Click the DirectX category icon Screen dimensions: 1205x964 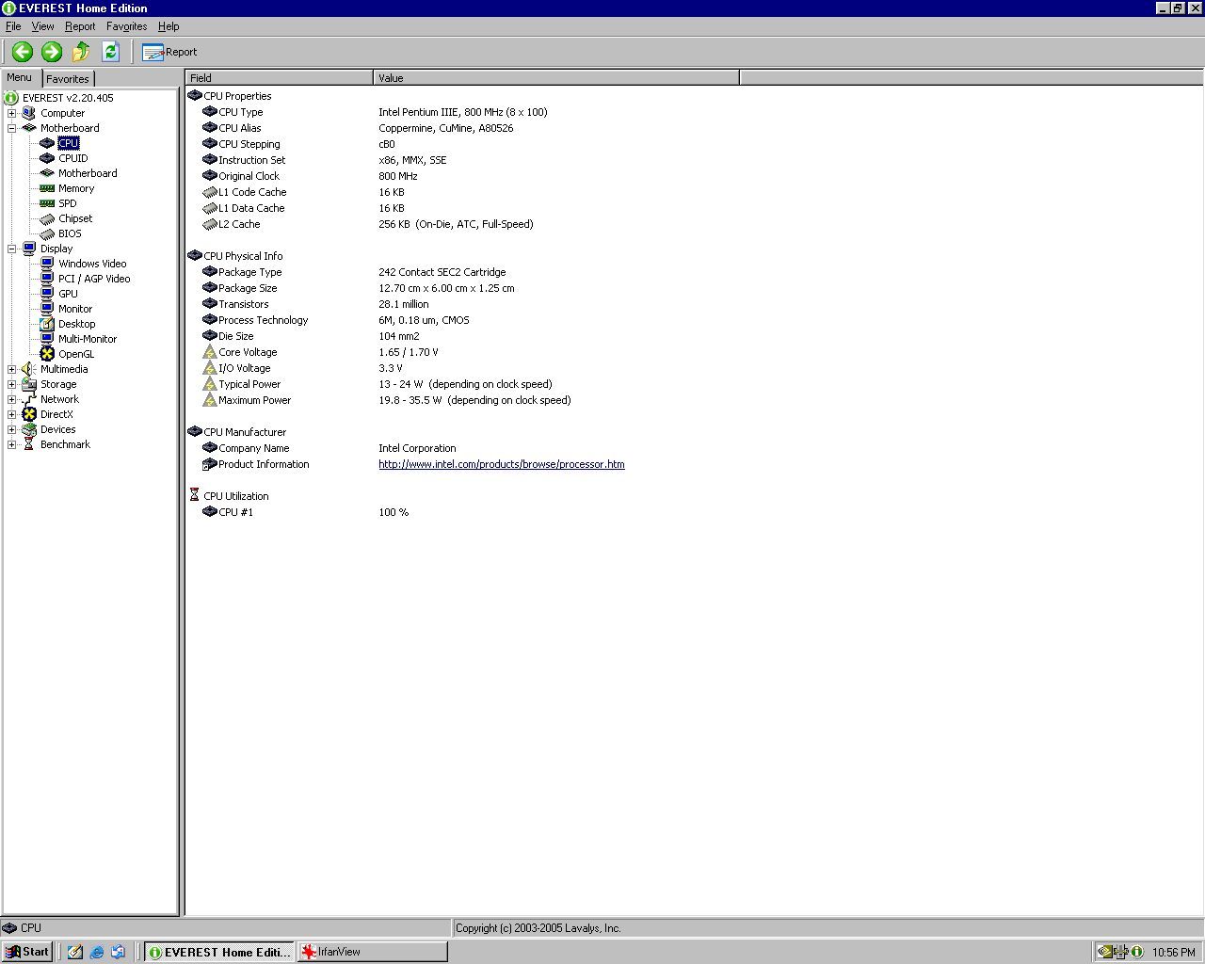(29, 414)
